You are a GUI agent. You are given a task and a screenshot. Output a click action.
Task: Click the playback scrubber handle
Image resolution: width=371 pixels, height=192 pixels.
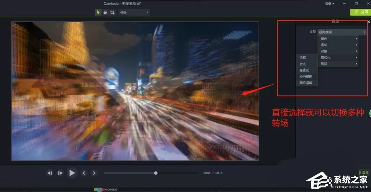(x=156, y=173)
